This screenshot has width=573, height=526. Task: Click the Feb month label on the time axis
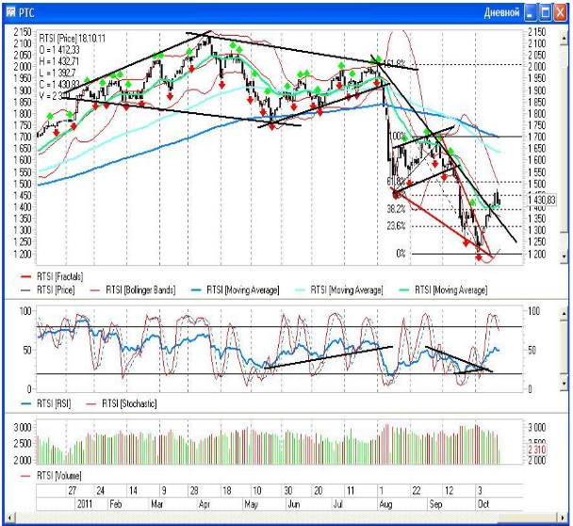pos(116,504)
